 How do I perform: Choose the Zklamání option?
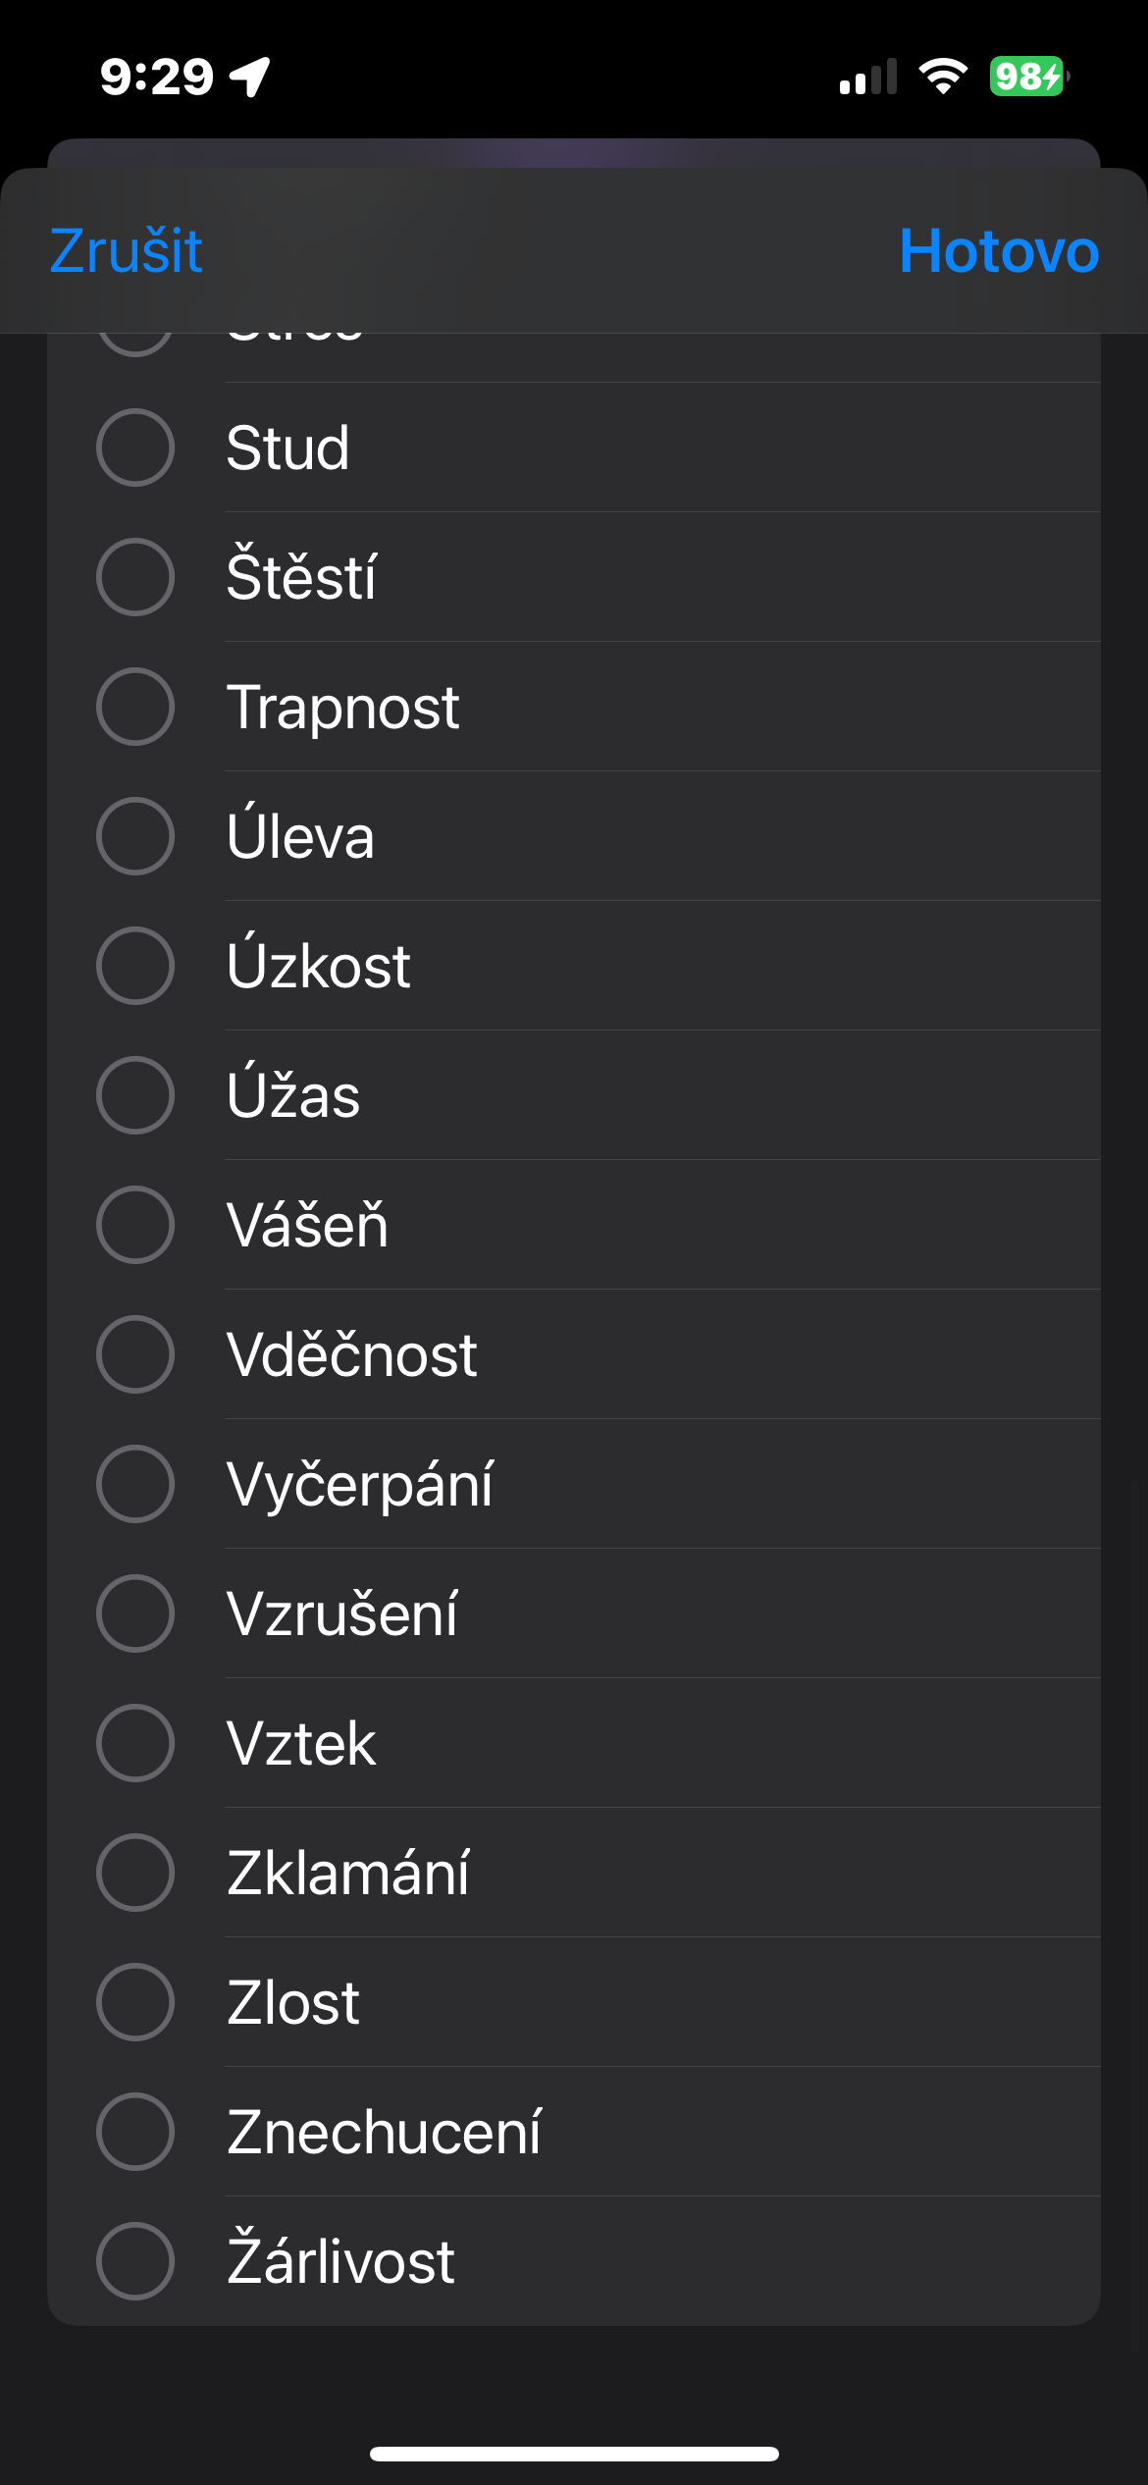coord(135,1873)
